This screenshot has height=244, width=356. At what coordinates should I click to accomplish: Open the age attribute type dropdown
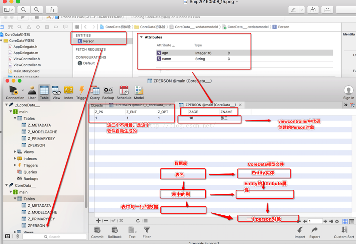tap(229, 53)
